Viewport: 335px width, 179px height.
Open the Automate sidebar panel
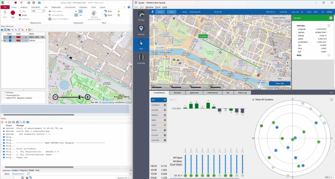[x=141, y=58]
